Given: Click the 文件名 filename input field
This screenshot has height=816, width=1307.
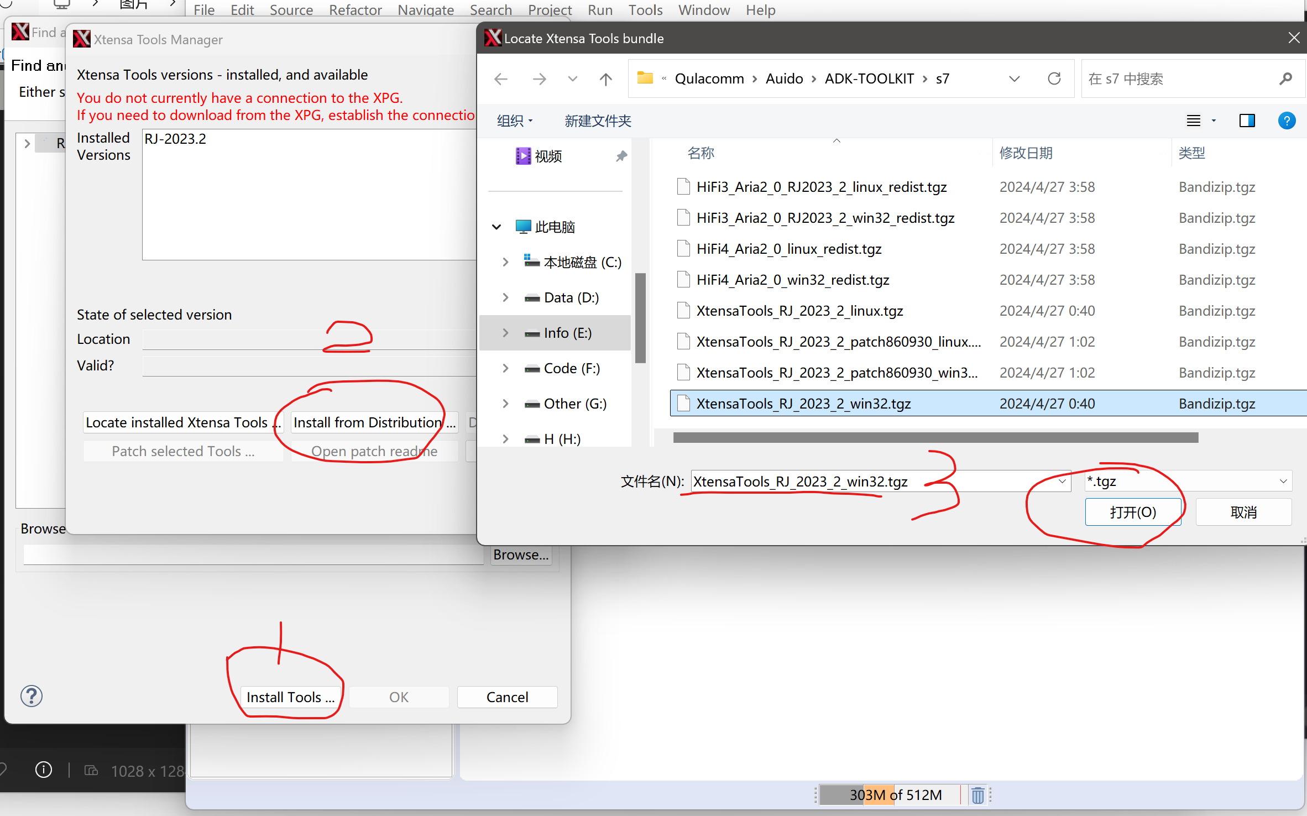Looking at the screenshot, I should tap(874, 482).
